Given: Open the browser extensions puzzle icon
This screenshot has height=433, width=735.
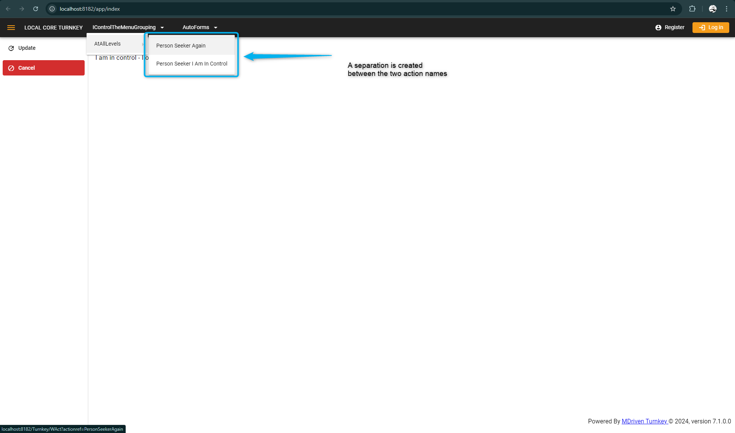Looking at the screenshot, I should [x=692, y=9].
